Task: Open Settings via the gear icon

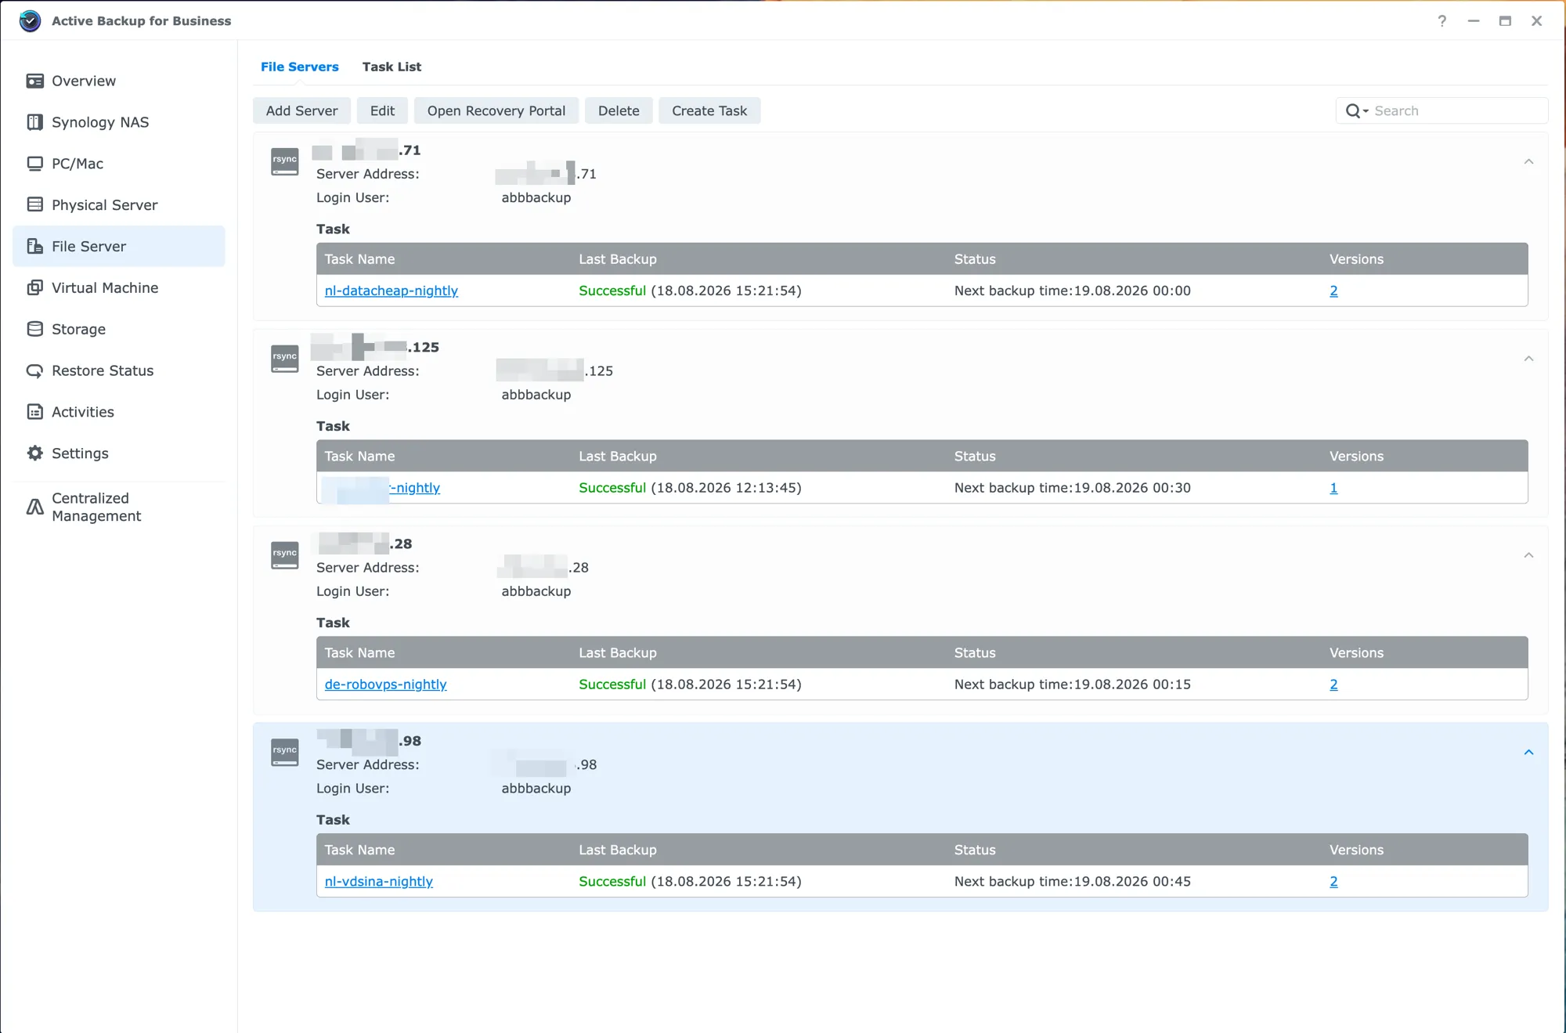Action: 34,453
